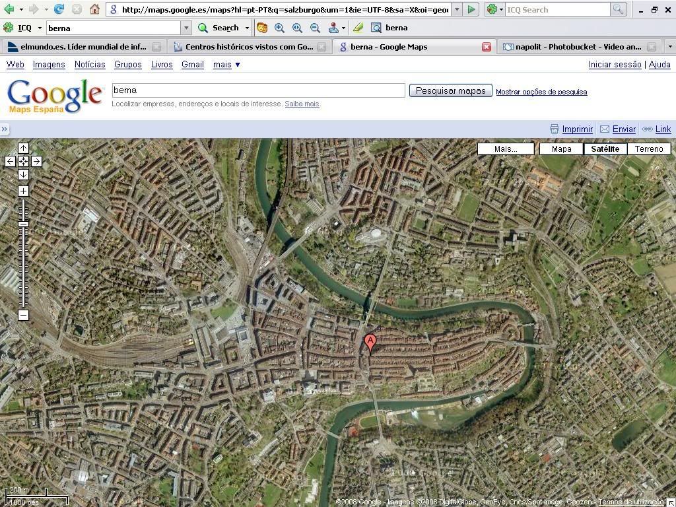Switch map view to Mapa
The width and height of the screenshot is (676, 507).
point(561,149)
